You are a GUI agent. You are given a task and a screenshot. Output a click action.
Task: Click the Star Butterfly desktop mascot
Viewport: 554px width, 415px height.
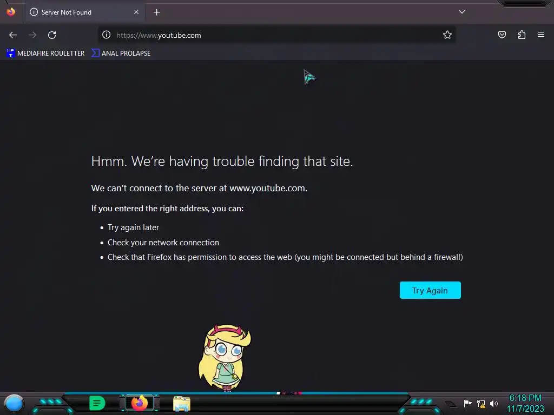tap(225, 358)
